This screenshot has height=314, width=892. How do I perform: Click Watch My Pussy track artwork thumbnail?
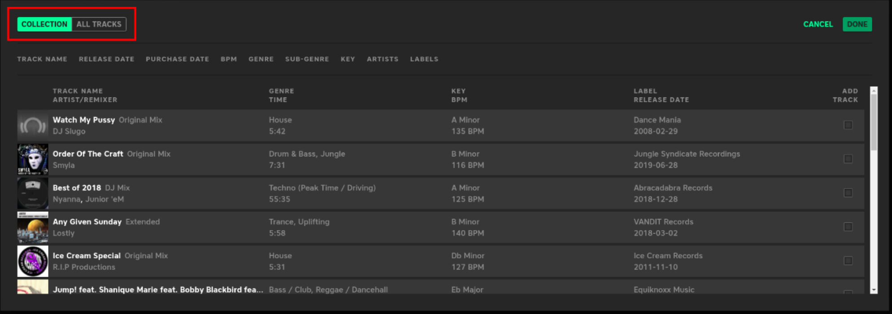click(x=32, y=126)
